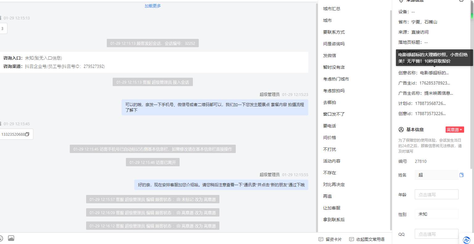Open the 高意愿 status dropdown
The width and height of the screenshot is (474, 244).
pyautogui.click(x=455, y=130)
